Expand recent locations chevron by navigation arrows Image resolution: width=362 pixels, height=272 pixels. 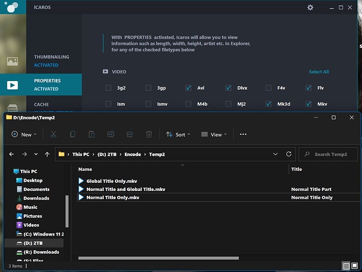pos(36,154)
